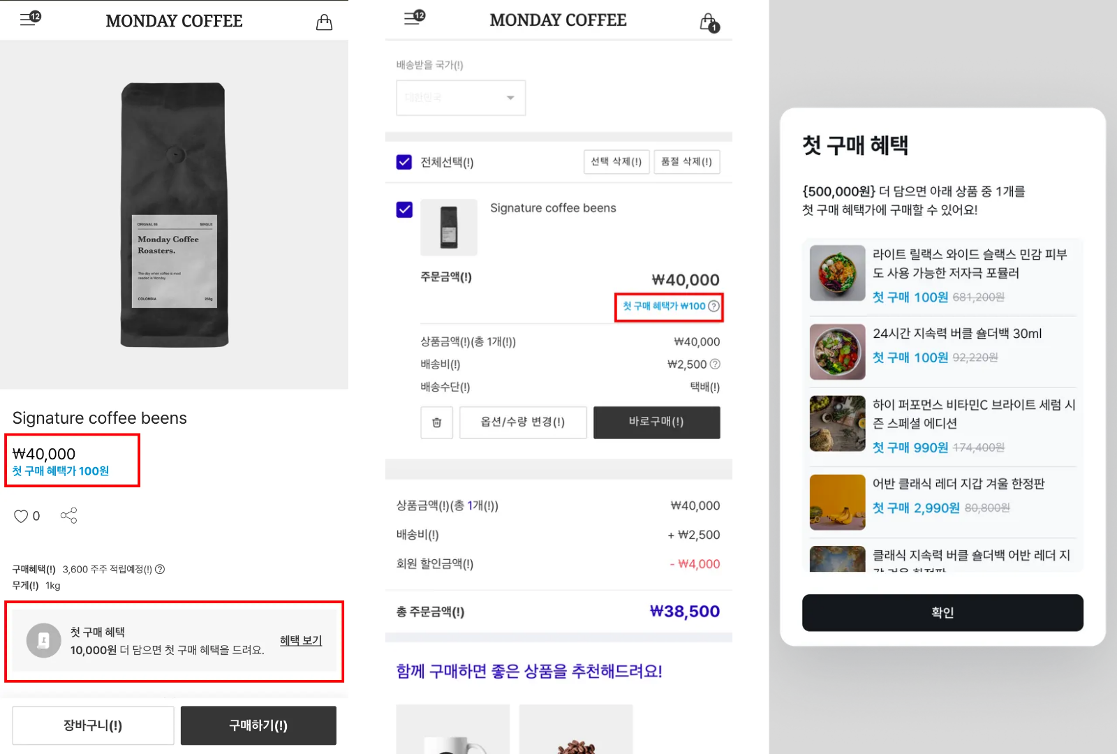1117x754 pixels.
Task: Click 첫 구매 990원 price text
Action: click(910, 448)
